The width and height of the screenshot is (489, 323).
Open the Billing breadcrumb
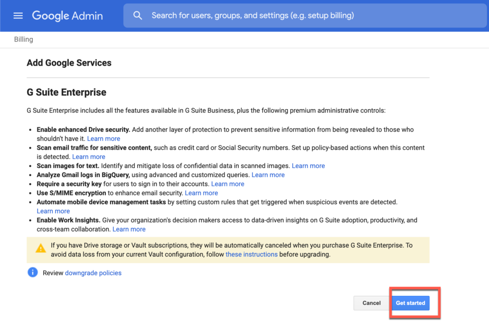coord(23,39)
